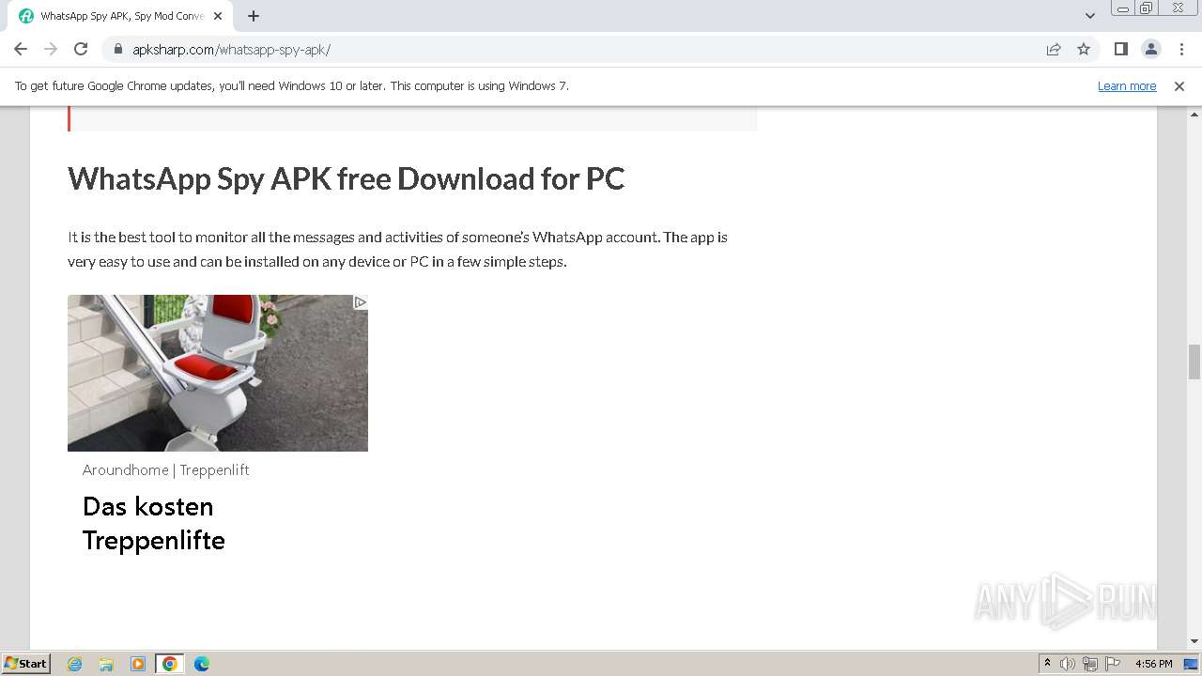Viewport: 1202px width, 676px height.
Task: Open the Learn more link
Action: (1127, 85)
